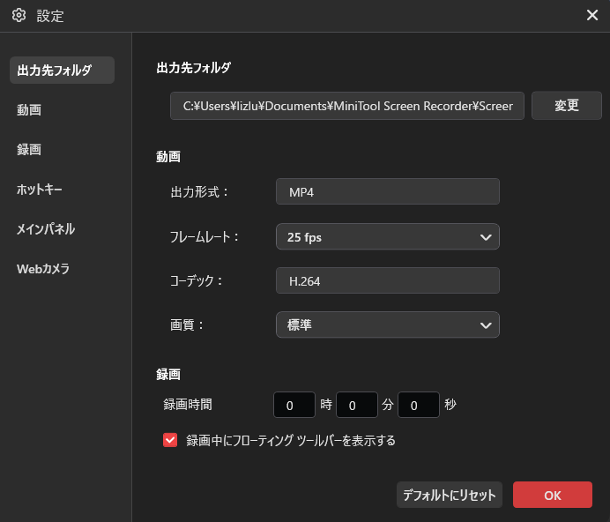Open the ホットキー settings section
This screenshot has width=610, height=522.
tap(40, 190)
